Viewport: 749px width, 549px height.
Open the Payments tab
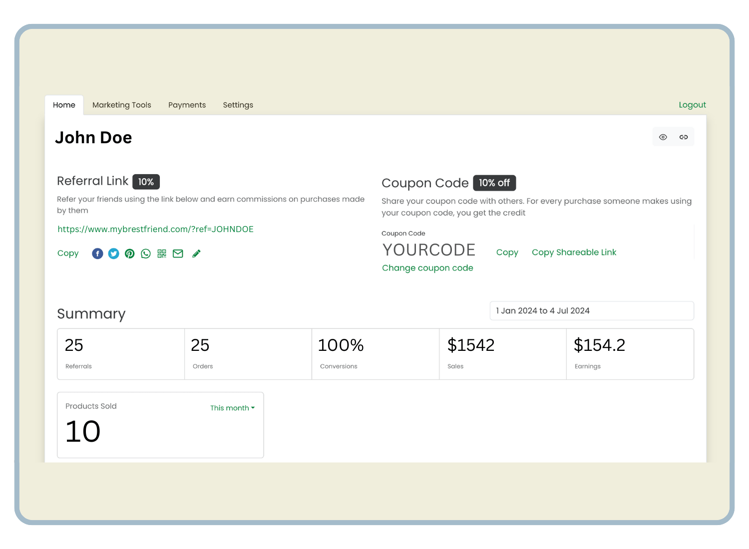click(187, 105)
